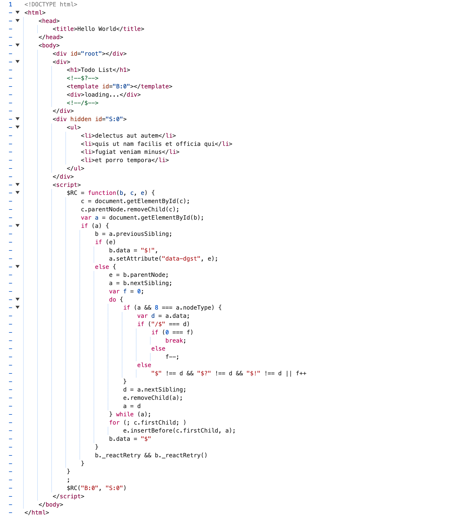Fold the 'do {' loop block

click(x=18, y=299)
